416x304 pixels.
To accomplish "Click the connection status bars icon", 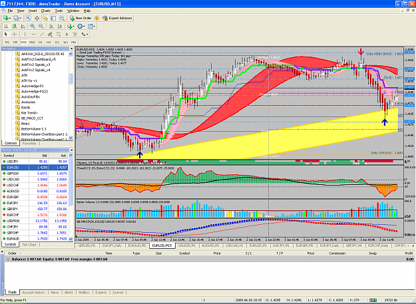I will pyautogui.click(x=373, y=300).
